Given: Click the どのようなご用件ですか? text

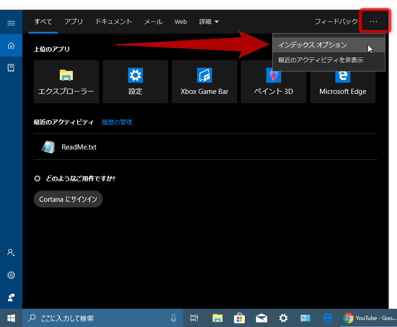Looking at the screenshot, I should pyautogui.click(x=80, y=178).
